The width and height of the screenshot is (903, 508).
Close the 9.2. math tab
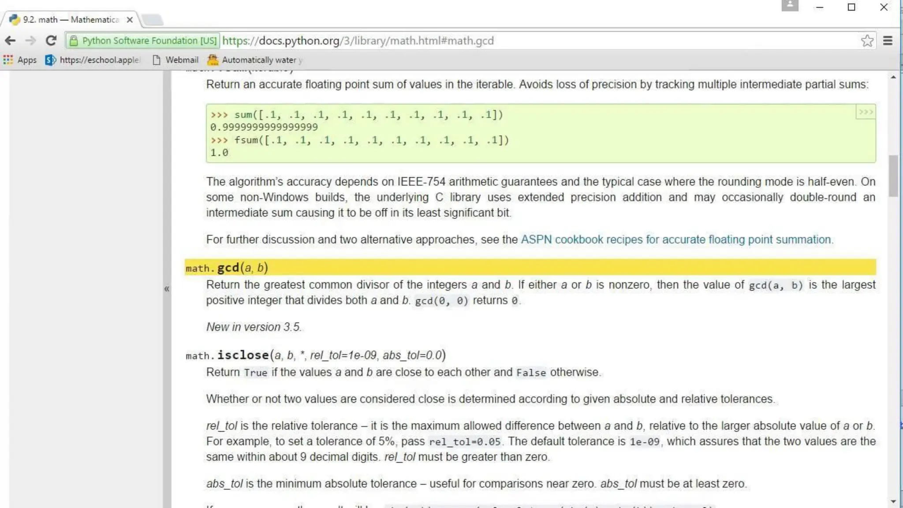130,20
